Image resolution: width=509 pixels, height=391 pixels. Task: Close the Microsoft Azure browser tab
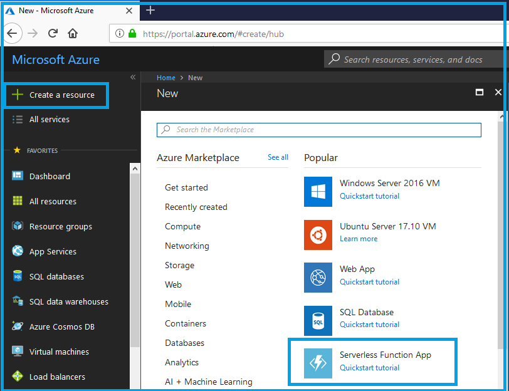[x=129, y=11]
